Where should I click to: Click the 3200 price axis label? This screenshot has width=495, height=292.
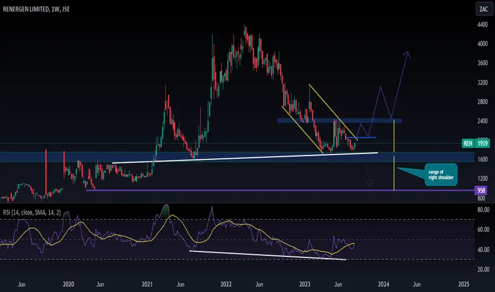coord(482,83)
